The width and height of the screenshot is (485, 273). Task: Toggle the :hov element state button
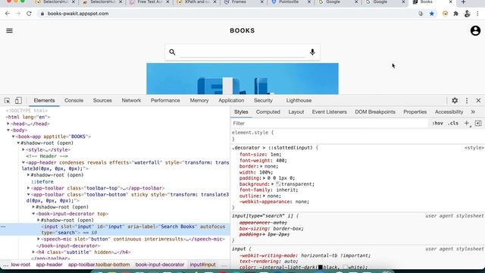pyautogui.click(x=437, y=123)
